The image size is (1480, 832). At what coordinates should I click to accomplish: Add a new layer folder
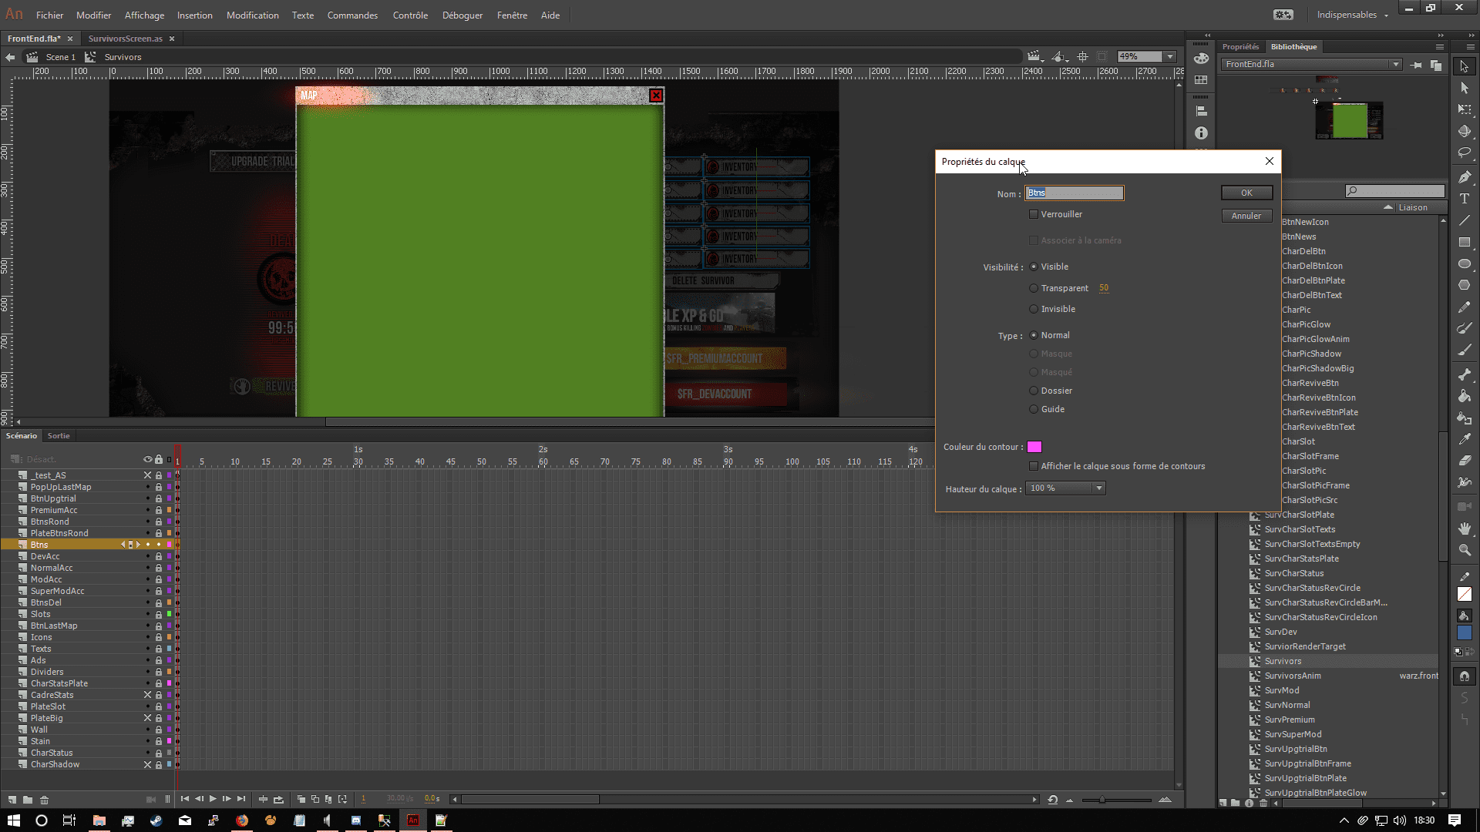28,800
